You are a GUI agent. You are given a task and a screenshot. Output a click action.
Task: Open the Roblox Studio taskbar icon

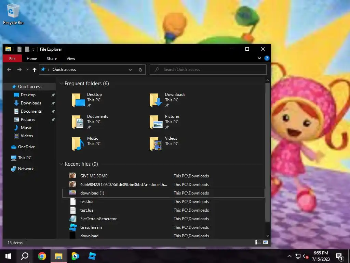[92, 256]
